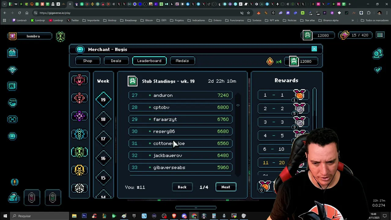Close the Merchant - Hugis window

(314, 49)
